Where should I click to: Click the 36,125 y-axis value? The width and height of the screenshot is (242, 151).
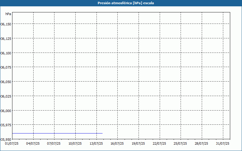tap(5, 39)
